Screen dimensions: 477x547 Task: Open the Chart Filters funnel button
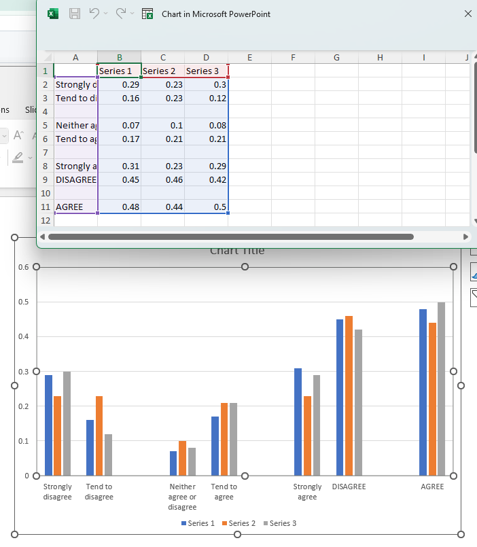coord(474,297)
